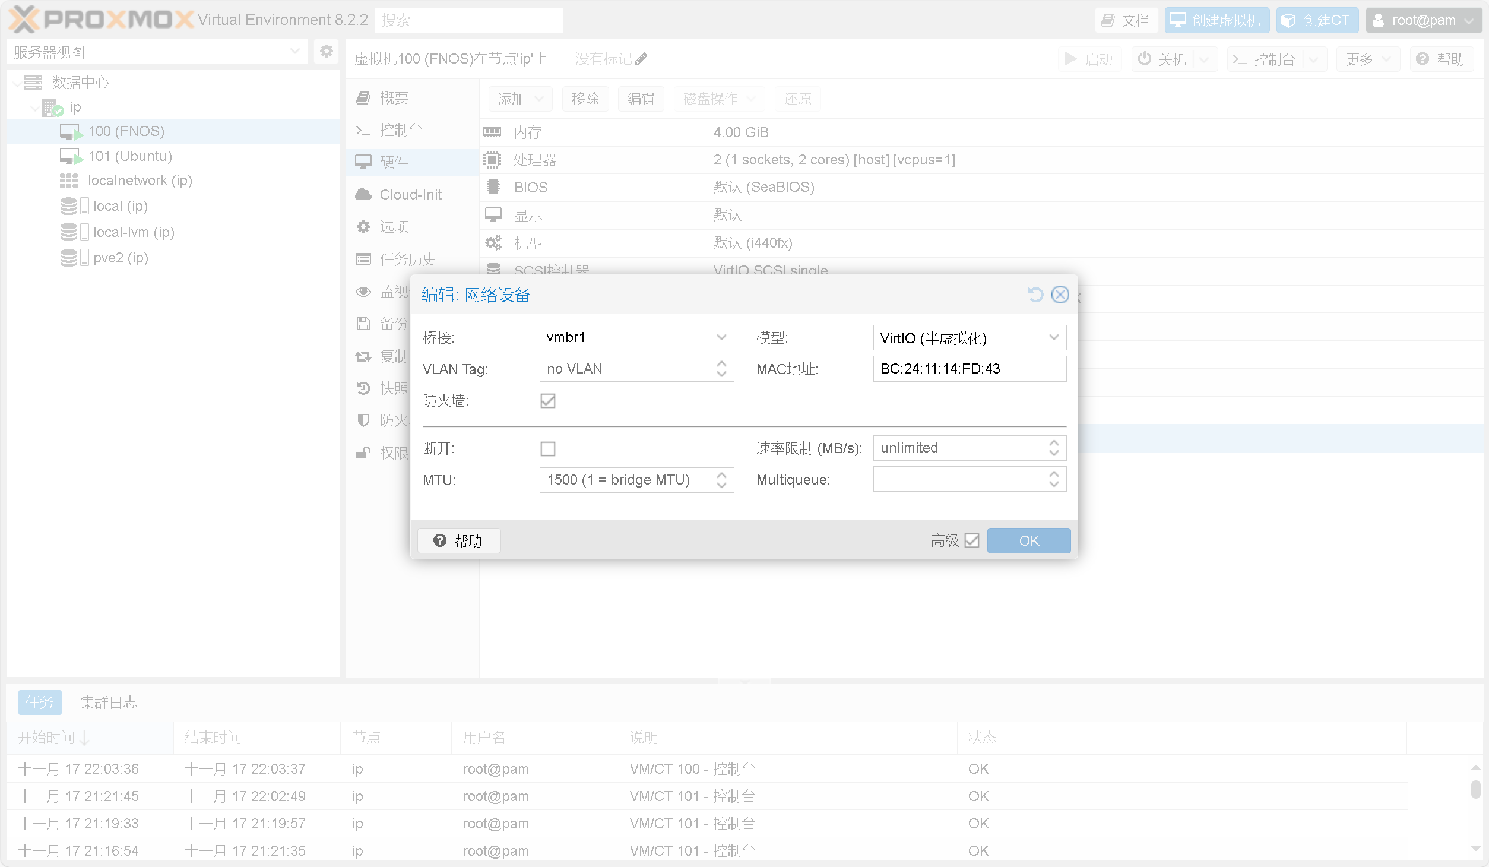Close the Edit network device dialog
Viewport: 1489px width, 867px height.
point(1060,295)
